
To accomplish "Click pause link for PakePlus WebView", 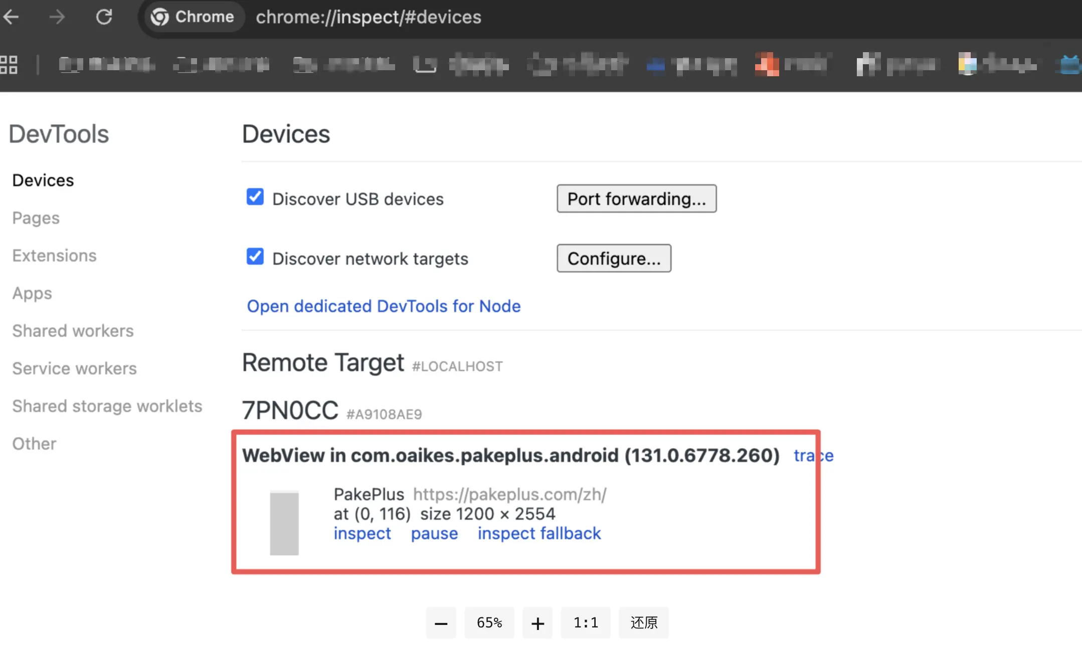I will 434,533.
